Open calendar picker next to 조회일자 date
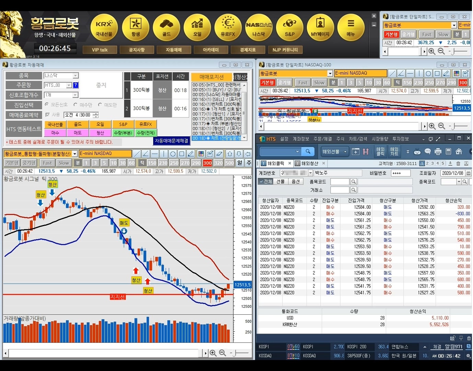Viewport: 473px width, 371px height. (x=469, y=173)
